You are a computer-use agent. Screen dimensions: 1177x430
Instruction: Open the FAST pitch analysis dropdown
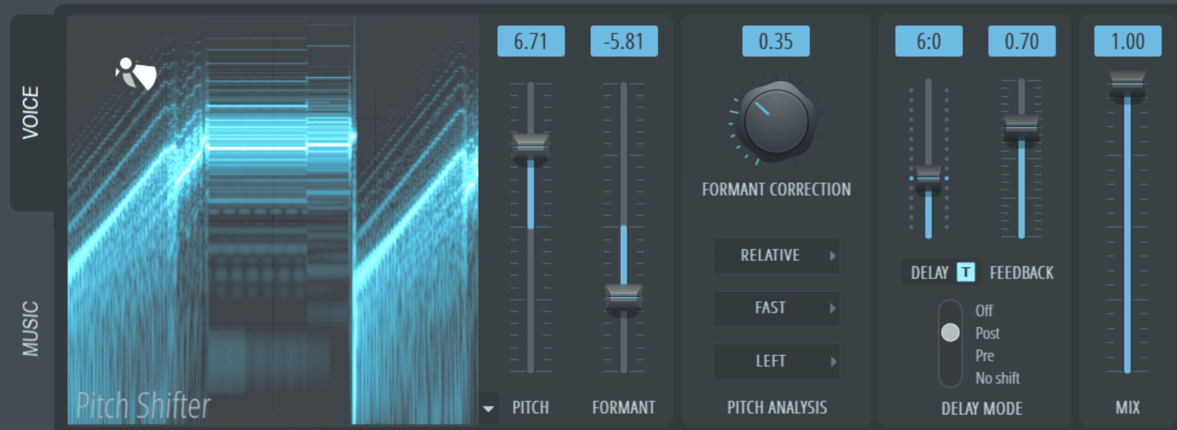coord(776,308)
